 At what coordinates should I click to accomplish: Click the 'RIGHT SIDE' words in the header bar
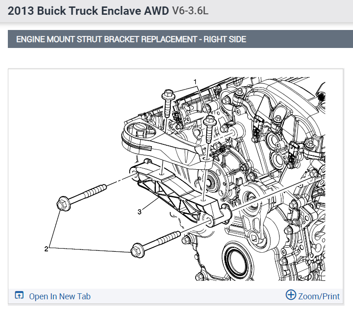tap(225, 39)
